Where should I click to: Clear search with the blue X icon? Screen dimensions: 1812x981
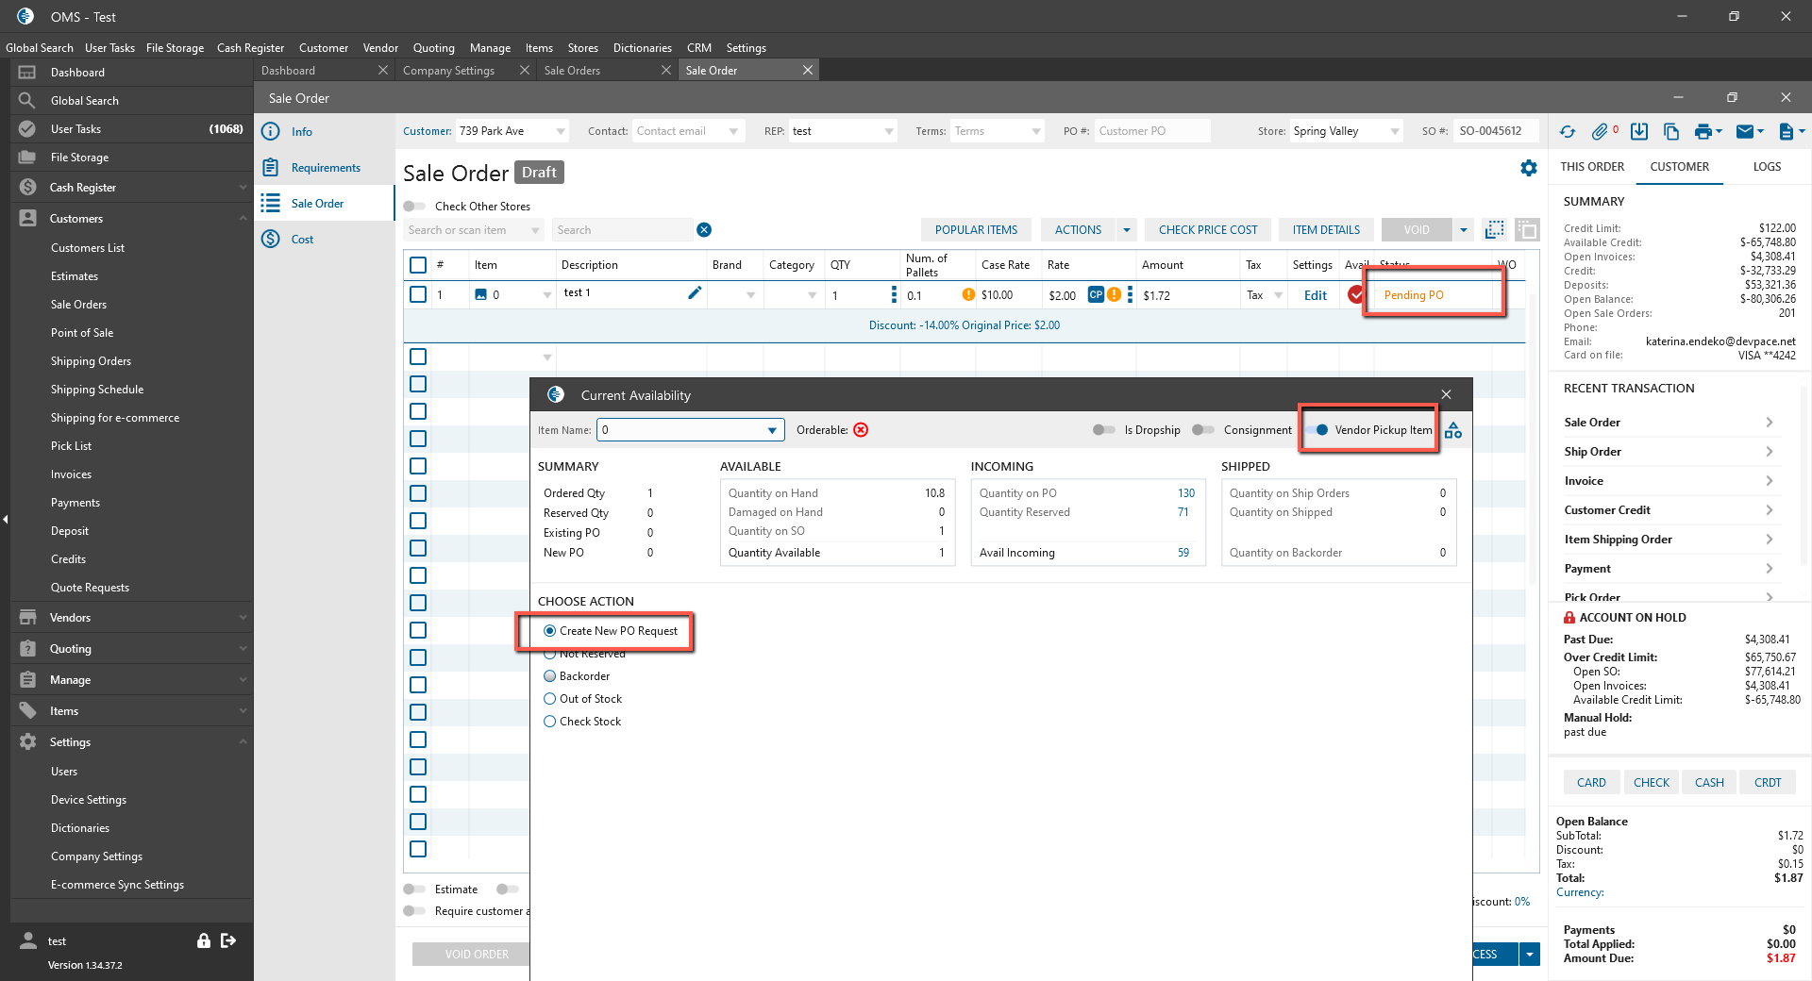point(704,230)
